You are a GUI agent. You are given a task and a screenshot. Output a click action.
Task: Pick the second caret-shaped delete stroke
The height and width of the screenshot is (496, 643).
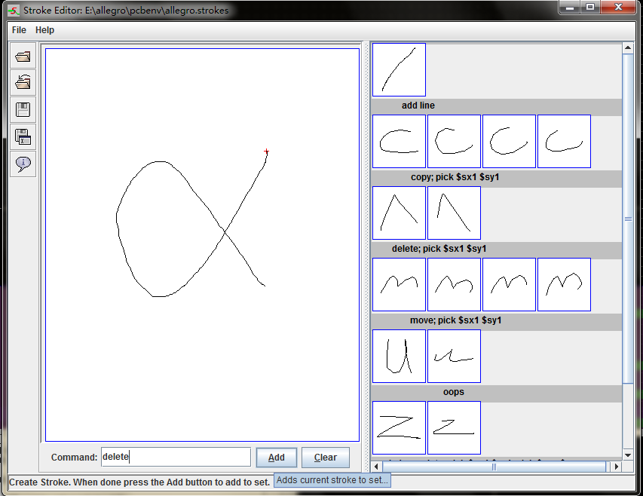coord(454,213)
